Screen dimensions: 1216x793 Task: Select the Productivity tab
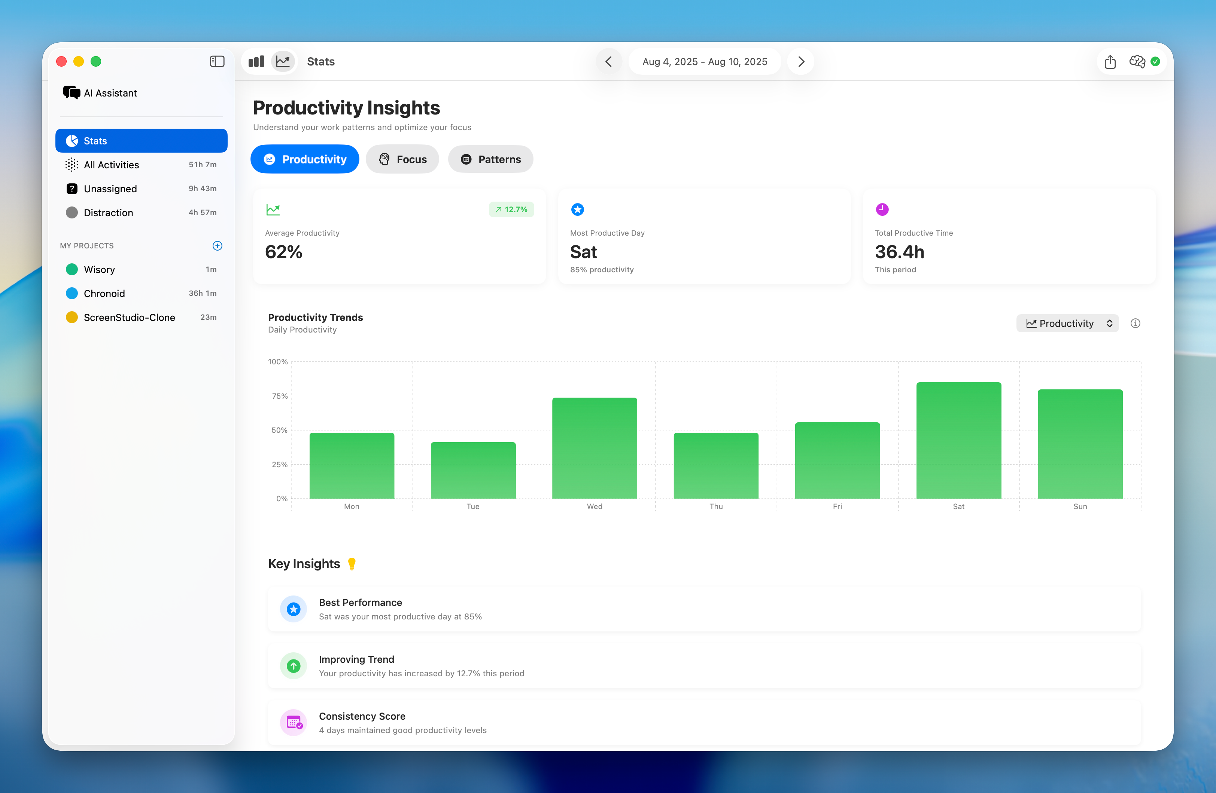tap(305, 159)
